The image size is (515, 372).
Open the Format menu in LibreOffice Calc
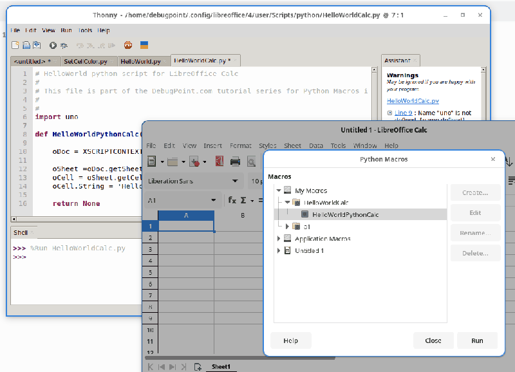pos(240,145)
